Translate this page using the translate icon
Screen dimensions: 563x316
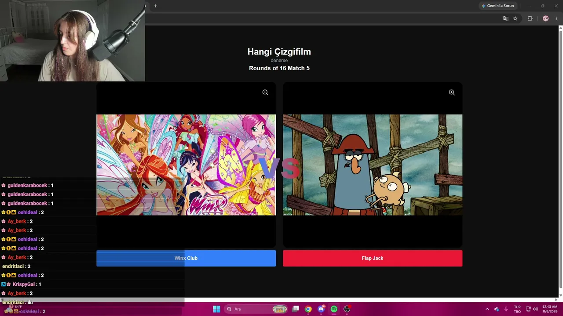coord(506,18)
